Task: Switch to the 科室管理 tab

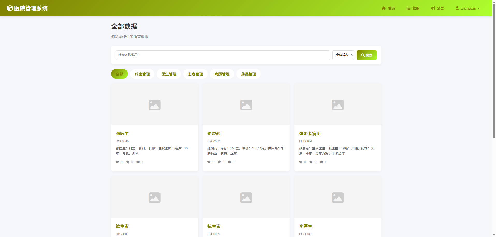Action: (x=142, y=74)
